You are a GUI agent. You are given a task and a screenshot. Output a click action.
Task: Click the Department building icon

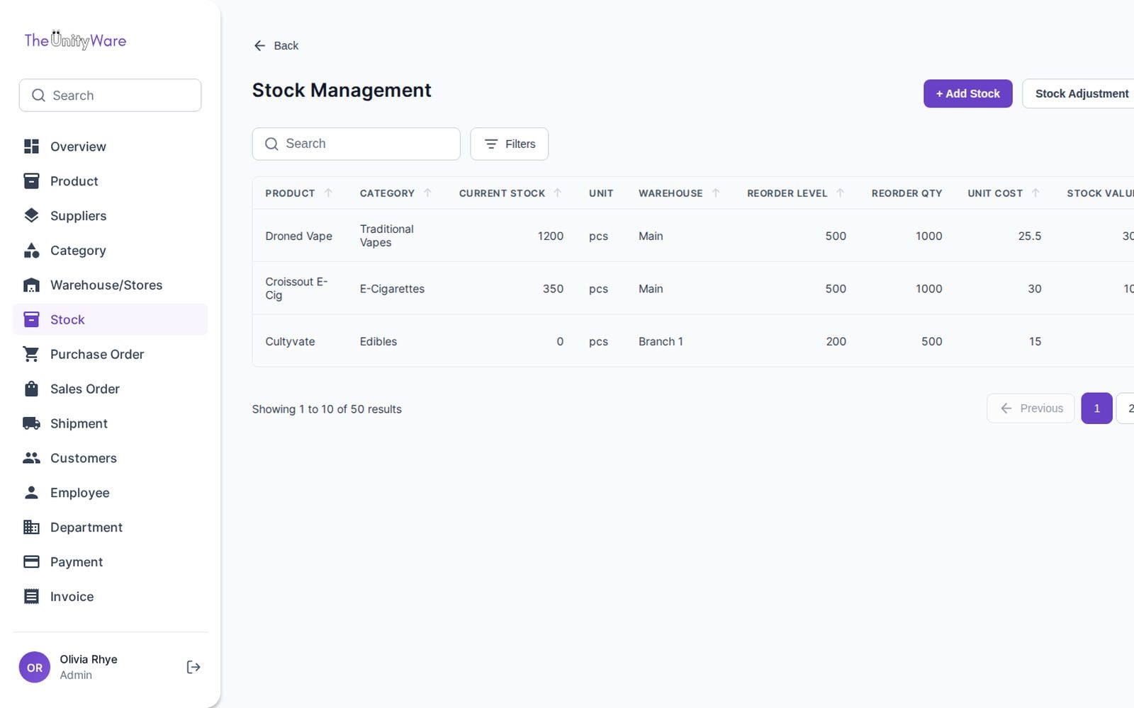31,527
